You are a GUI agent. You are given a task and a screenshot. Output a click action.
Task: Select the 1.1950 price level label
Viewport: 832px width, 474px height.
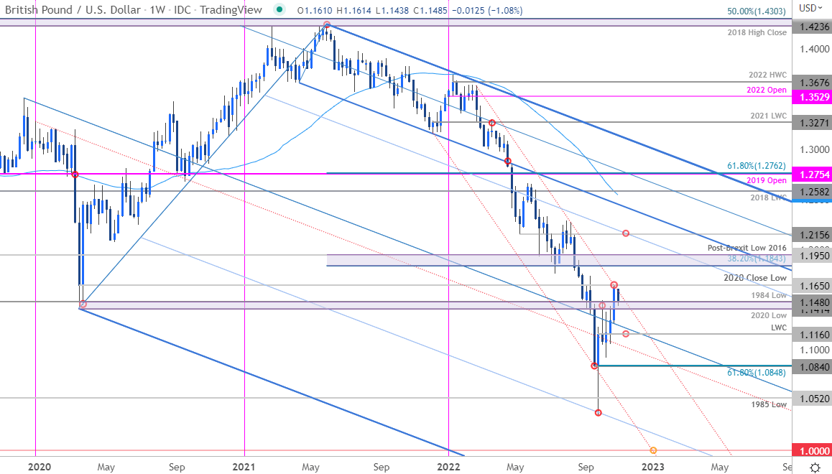coord(812,256)
